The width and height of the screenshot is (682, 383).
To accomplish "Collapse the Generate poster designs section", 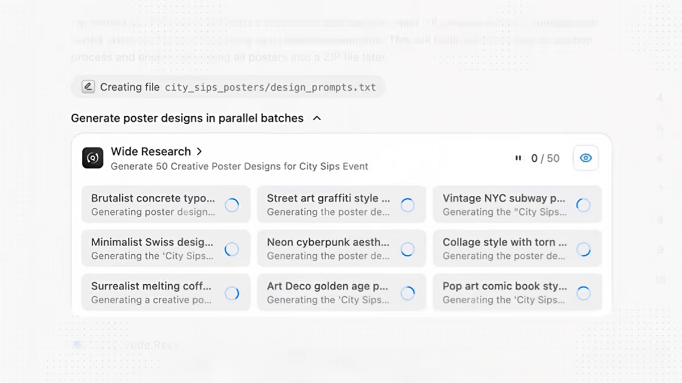I will pyautogui.click(x=317, y=118).
